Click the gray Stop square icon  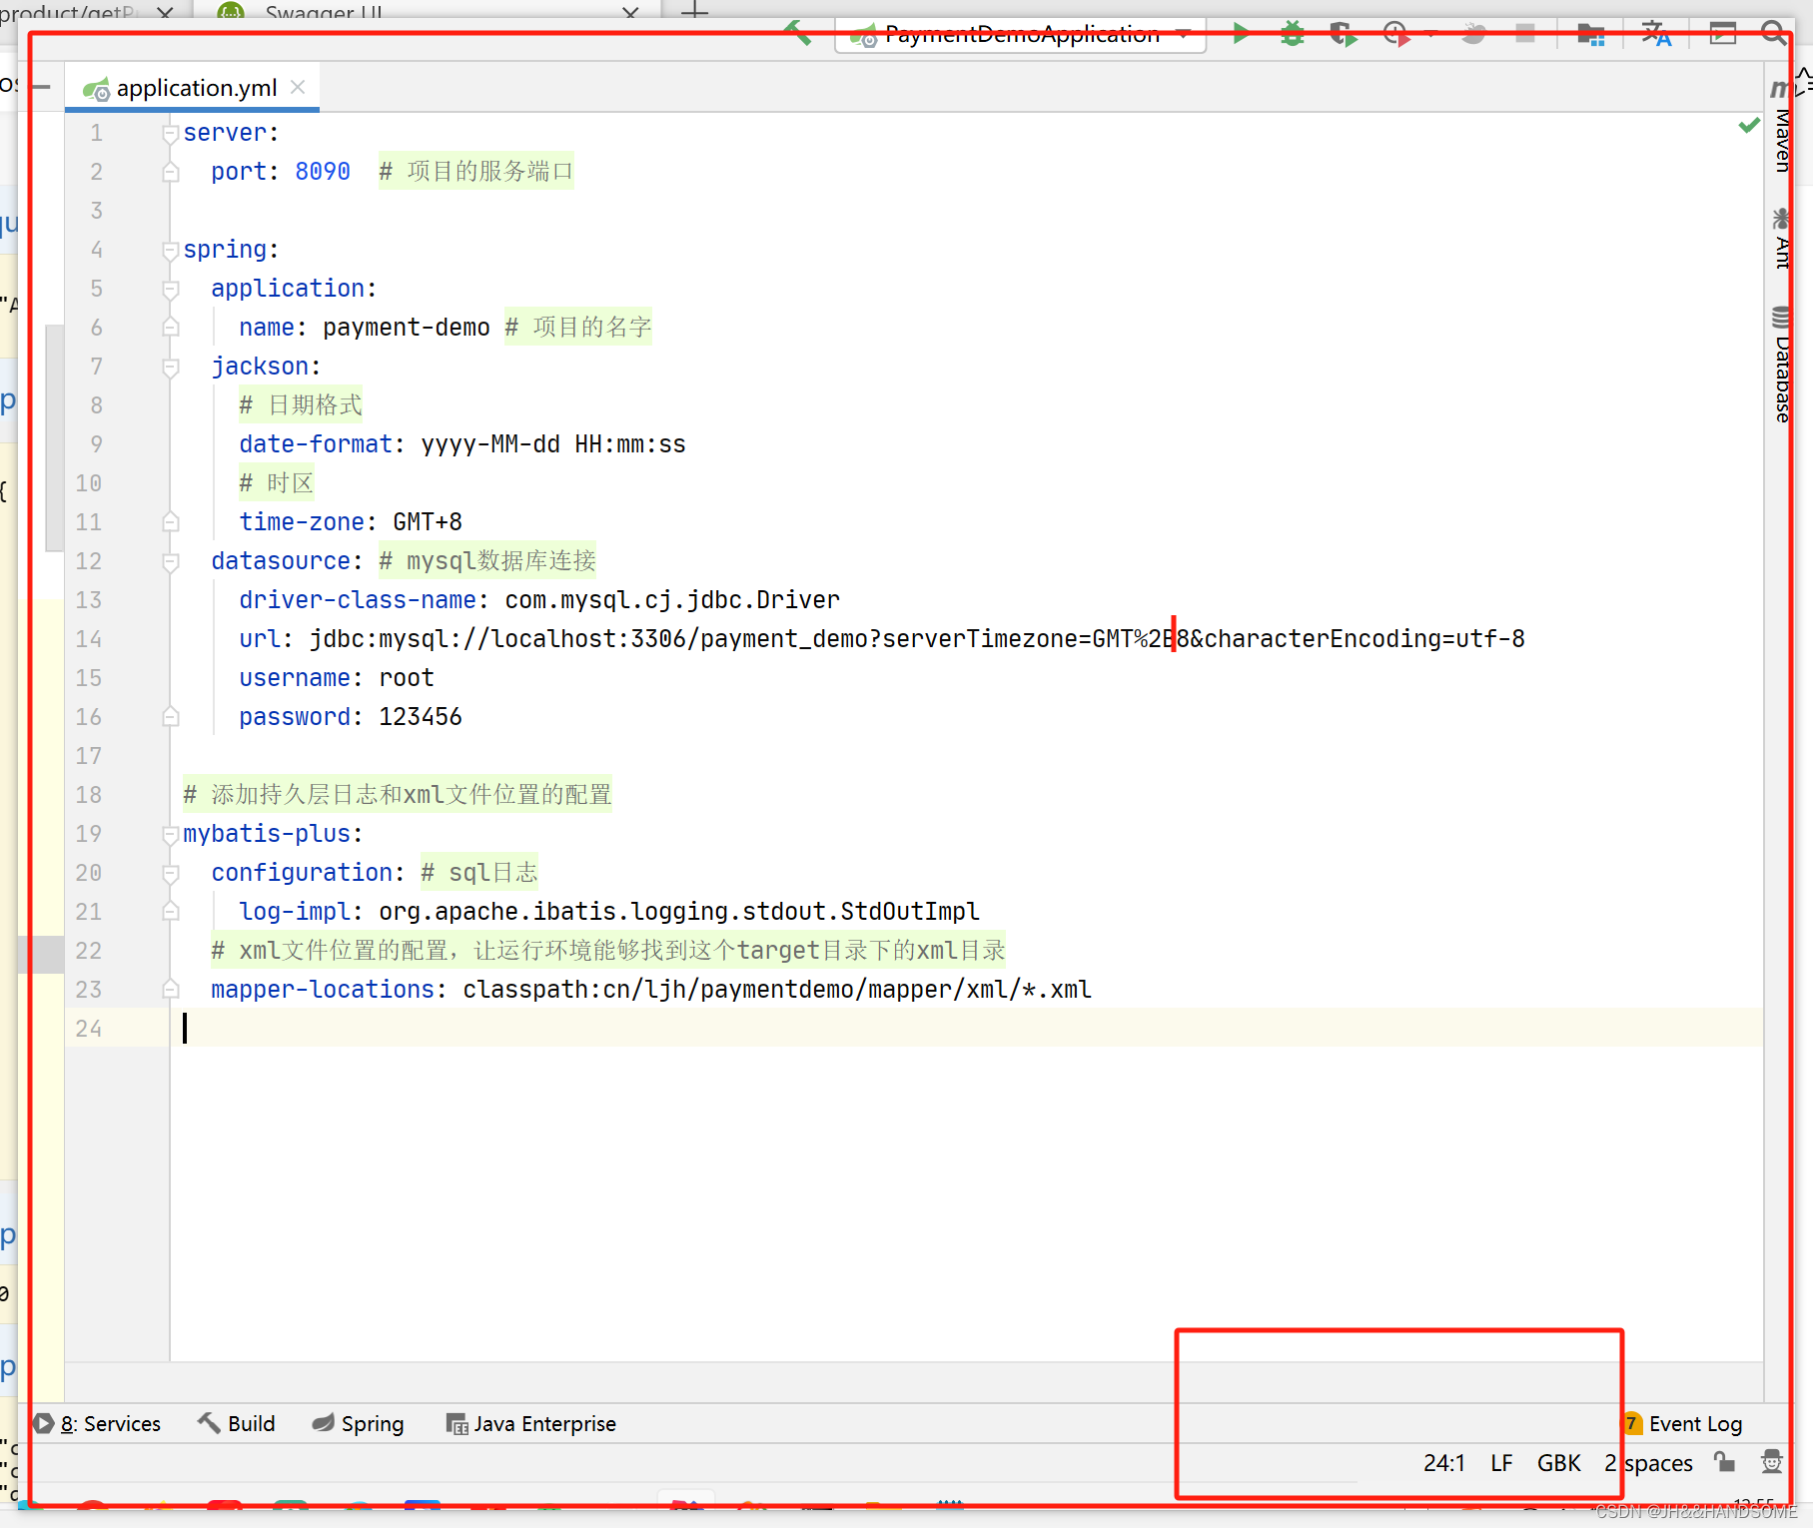point(1525,34)
